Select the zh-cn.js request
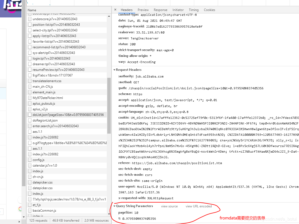Screen dimensions: 299x224 tap(67, 177)
